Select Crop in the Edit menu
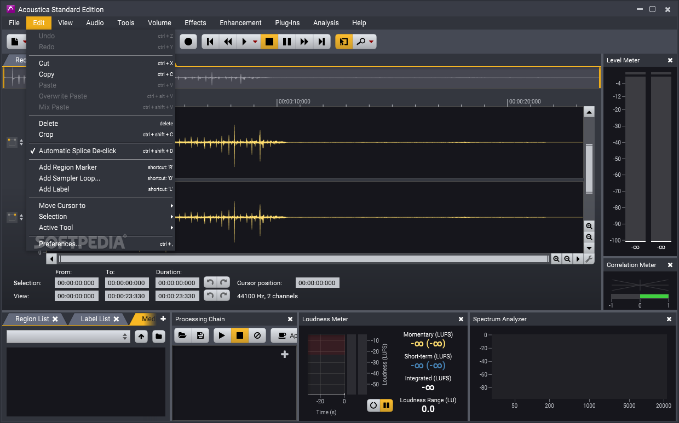Image resolution: width=679 pixels, height=423 pixels. [x=101, y=135]
